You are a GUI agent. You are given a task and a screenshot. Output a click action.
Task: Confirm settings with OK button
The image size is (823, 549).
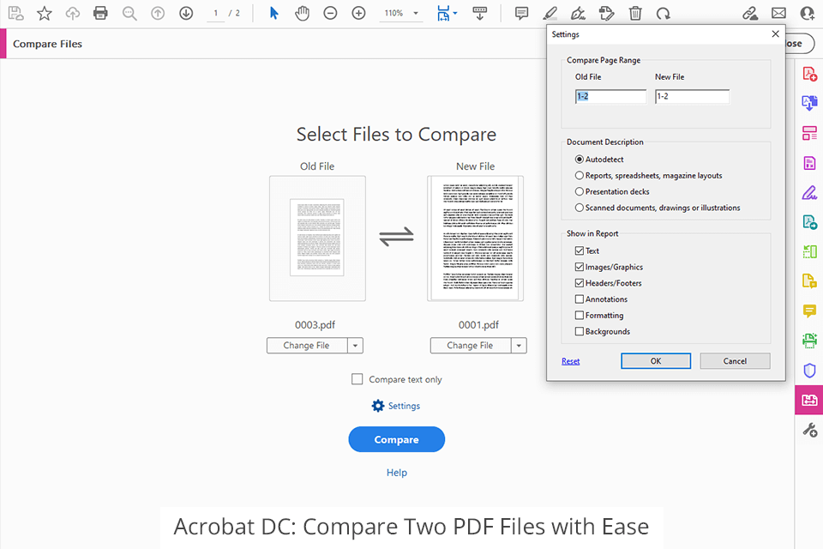pos(656,361)
